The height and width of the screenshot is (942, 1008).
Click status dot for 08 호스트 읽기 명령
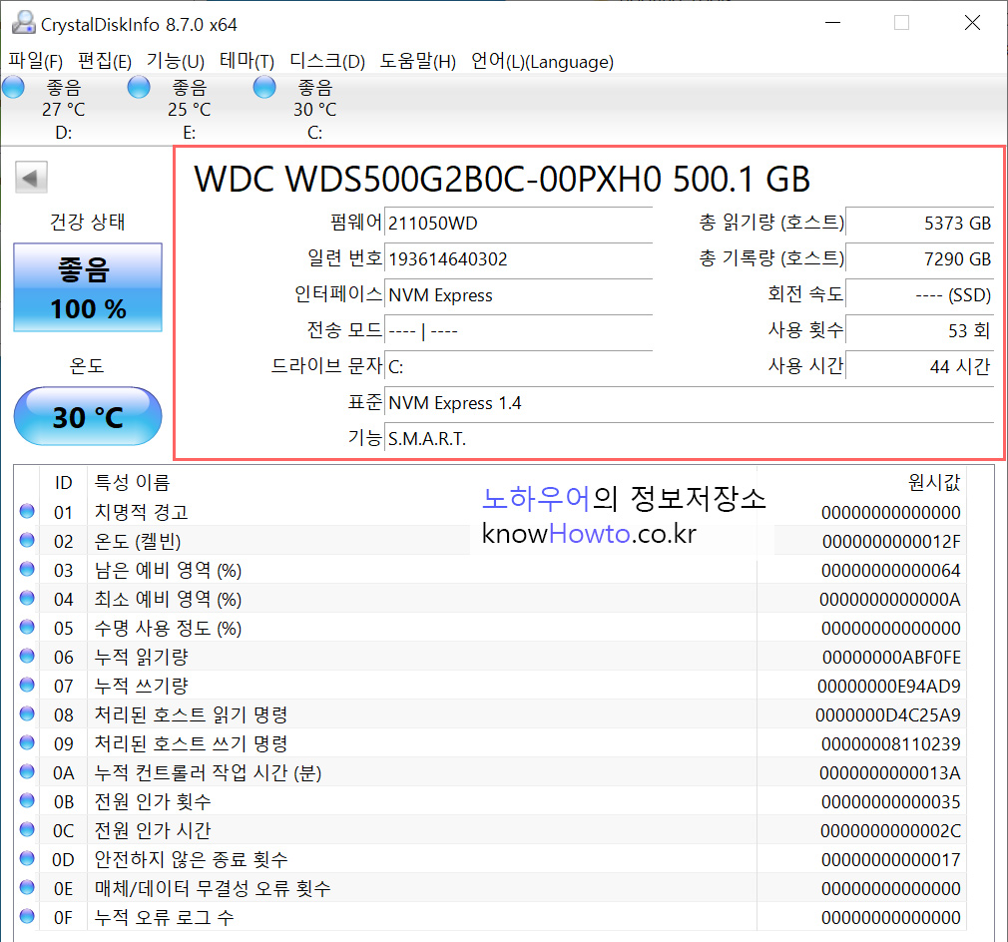coord(27,713)
